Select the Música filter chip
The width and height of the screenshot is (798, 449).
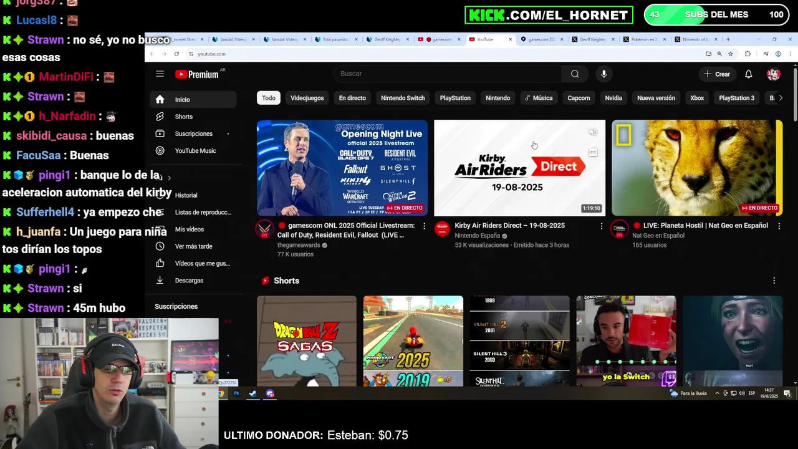click(x=539, y=98)
